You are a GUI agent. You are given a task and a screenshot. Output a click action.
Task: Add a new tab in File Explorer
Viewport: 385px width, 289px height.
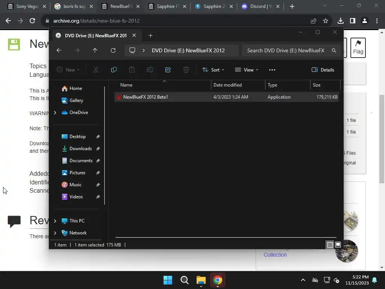coord(150,36)
